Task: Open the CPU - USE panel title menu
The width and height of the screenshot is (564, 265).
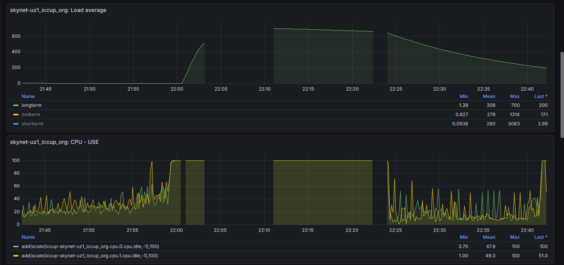Action: click(54, 142)
